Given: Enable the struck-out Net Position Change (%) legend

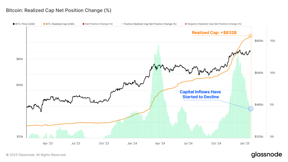Looking at the screenshot, I should pos(97,24).
